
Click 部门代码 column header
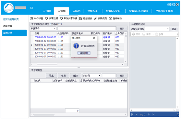pyautogui.click(x=96, y=33)
